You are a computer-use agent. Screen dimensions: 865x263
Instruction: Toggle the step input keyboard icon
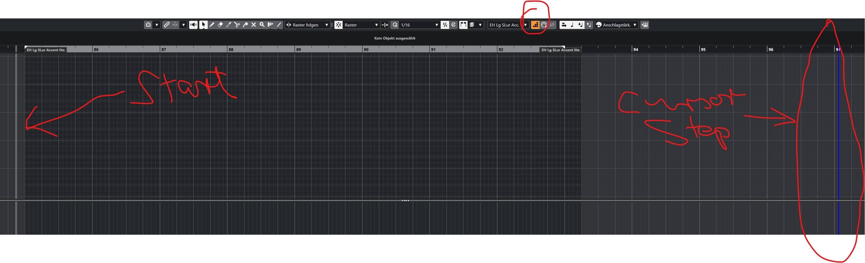pos(644,25)
